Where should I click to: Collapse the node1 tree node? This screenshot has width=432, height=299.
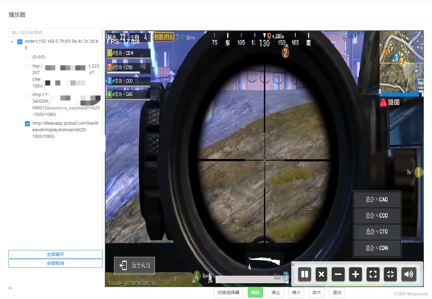point(12,41)
